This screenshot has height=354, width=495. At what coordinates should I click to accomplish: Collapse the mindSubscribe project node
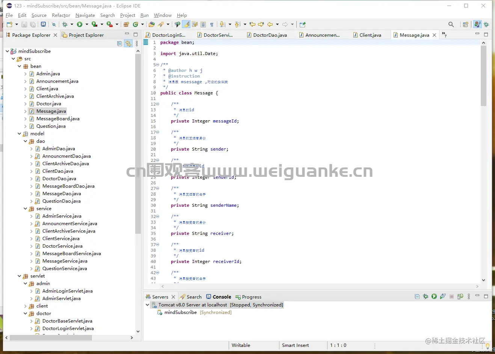pyautogui.click(x=7, y=51)
